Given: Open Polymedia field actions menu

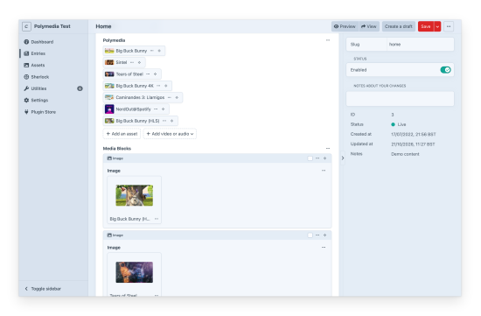Looking at the screenshot, I should point(328,40).
